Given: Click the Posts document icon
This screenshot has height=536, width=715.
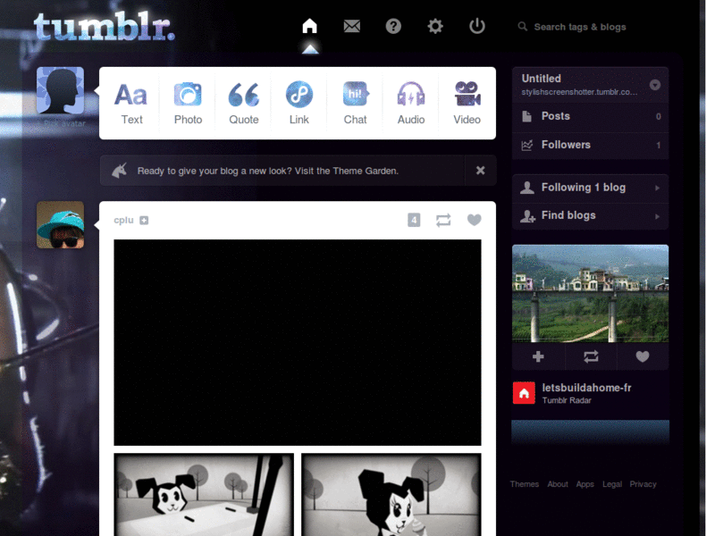Looking at the screenshot, I should (526, 116).
